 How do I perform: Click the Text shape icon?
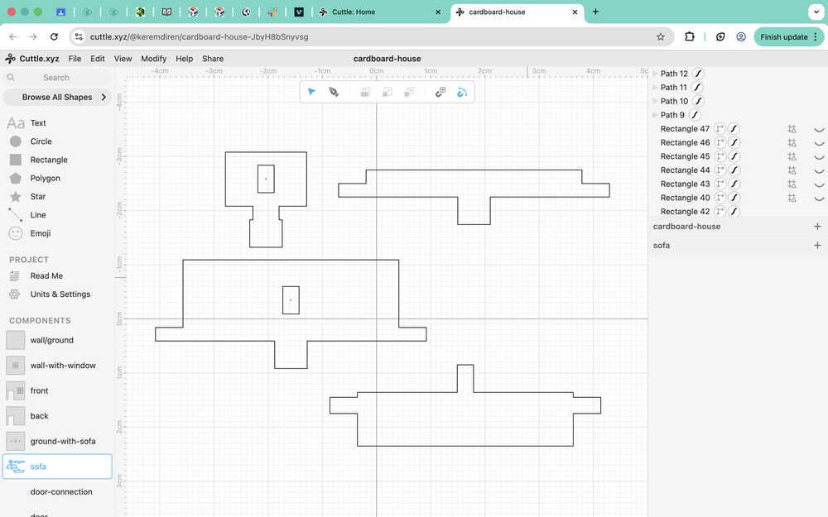click(15, 123)
